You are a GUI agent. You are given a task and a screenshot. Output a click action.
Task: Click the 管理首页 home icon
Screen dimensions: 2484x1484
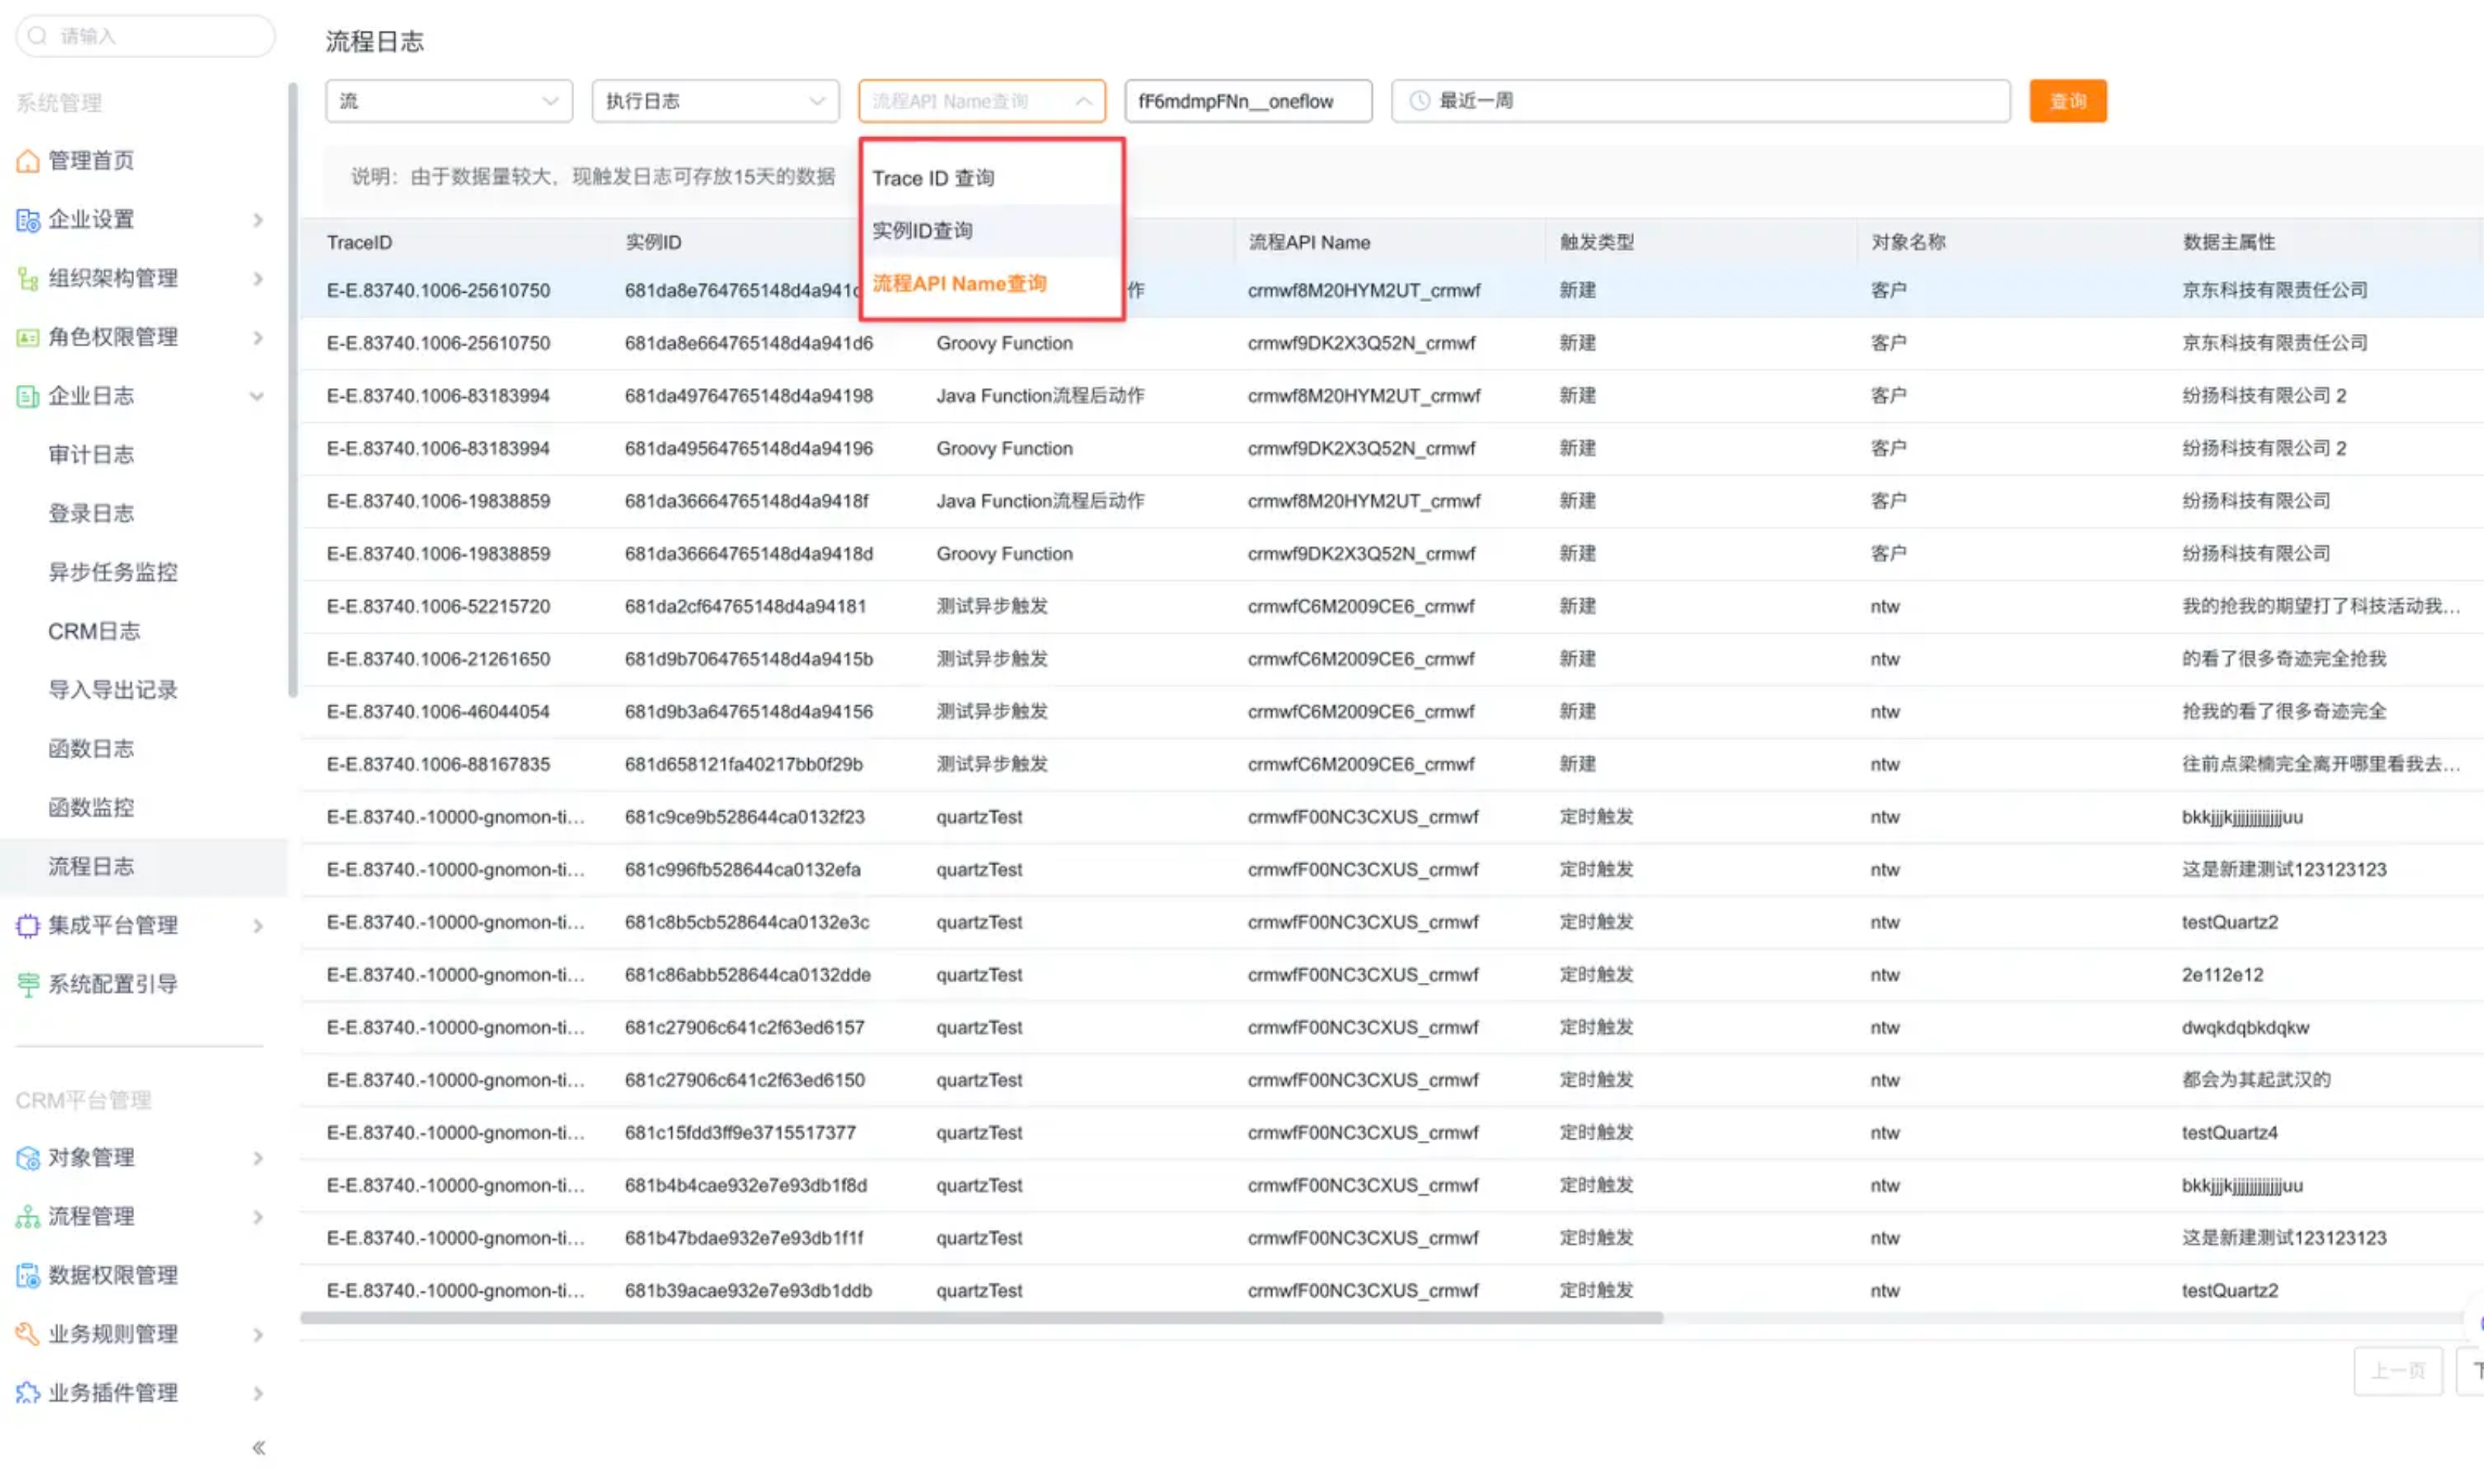(x=28, y=161)
